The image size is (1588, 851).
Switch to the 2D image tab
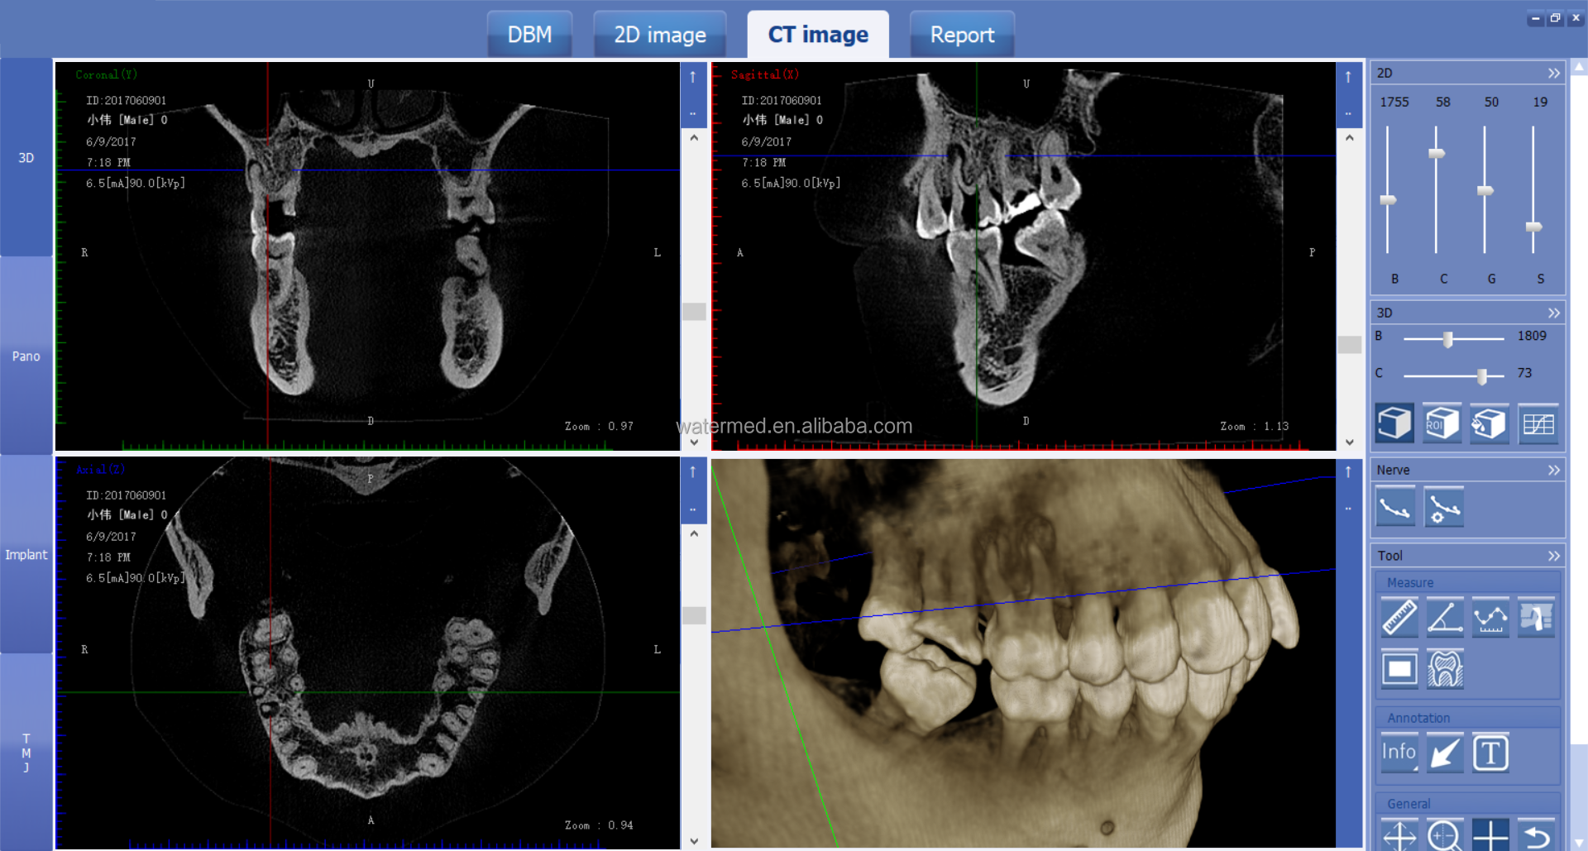[660, 35]
